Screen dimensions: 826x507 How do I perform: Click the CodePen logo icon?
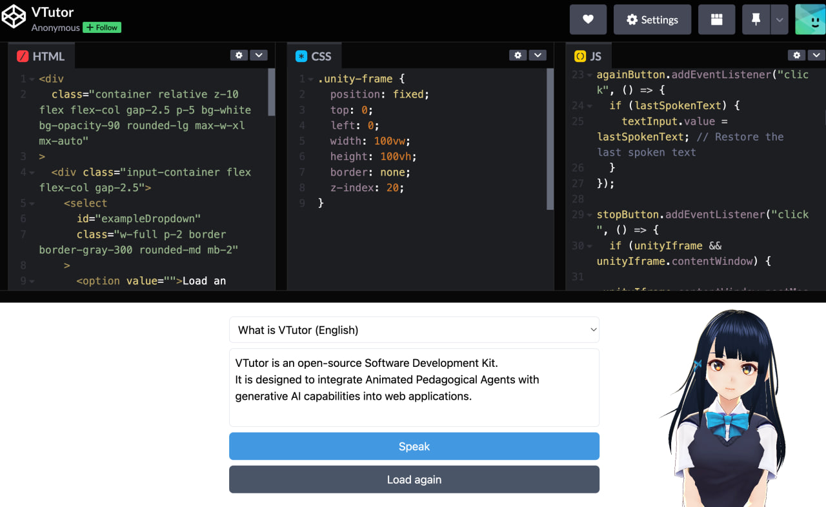[14, 17]
